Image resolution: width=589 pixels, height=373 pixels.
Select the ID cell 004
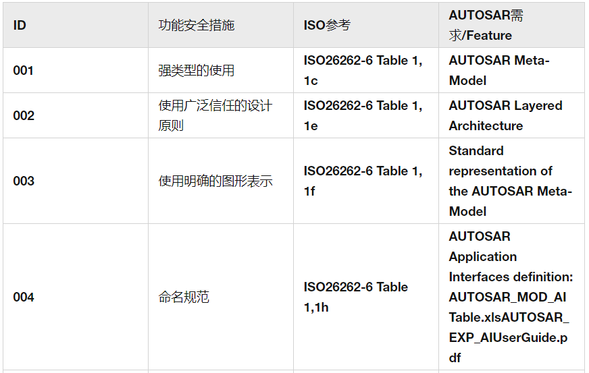click(x=23, y=297)
